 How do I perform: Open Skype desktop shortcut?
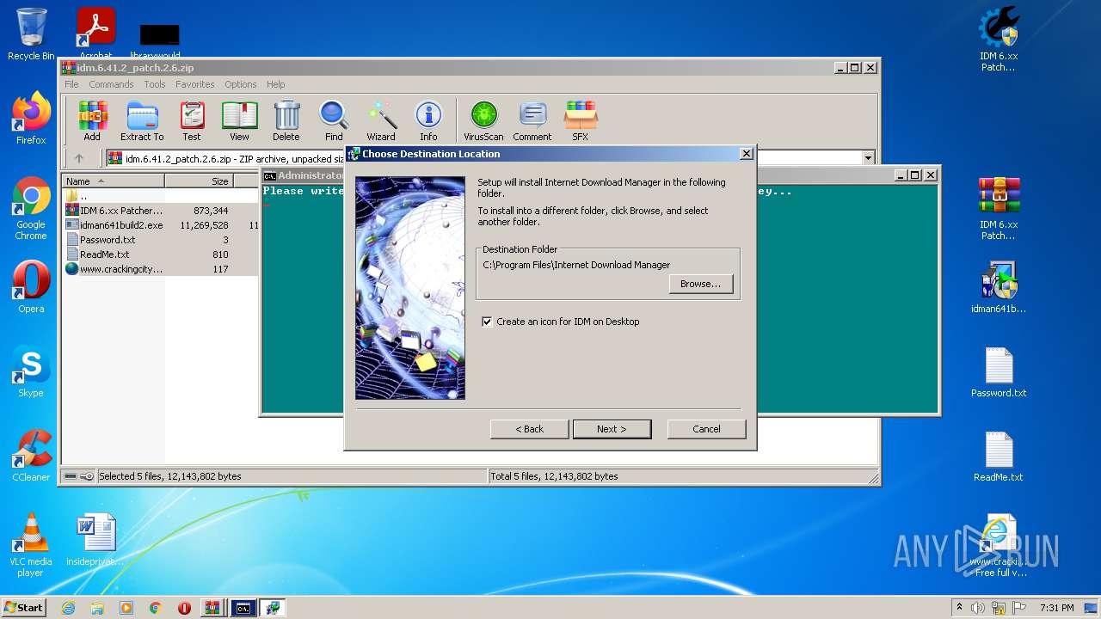[x=31, y=371]
